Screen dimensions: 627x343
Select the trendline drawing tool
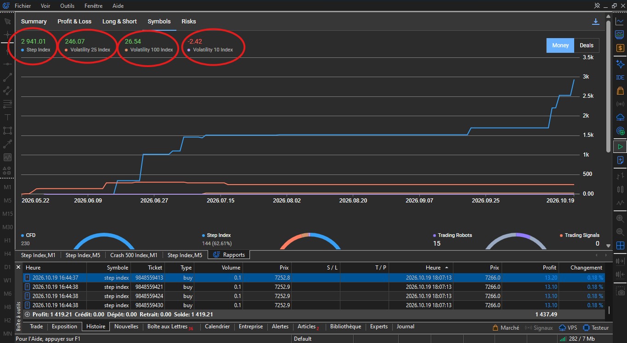click(7, 77)
